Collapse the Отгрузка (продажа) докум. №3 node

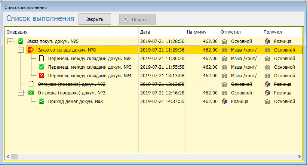click(21, 93)
